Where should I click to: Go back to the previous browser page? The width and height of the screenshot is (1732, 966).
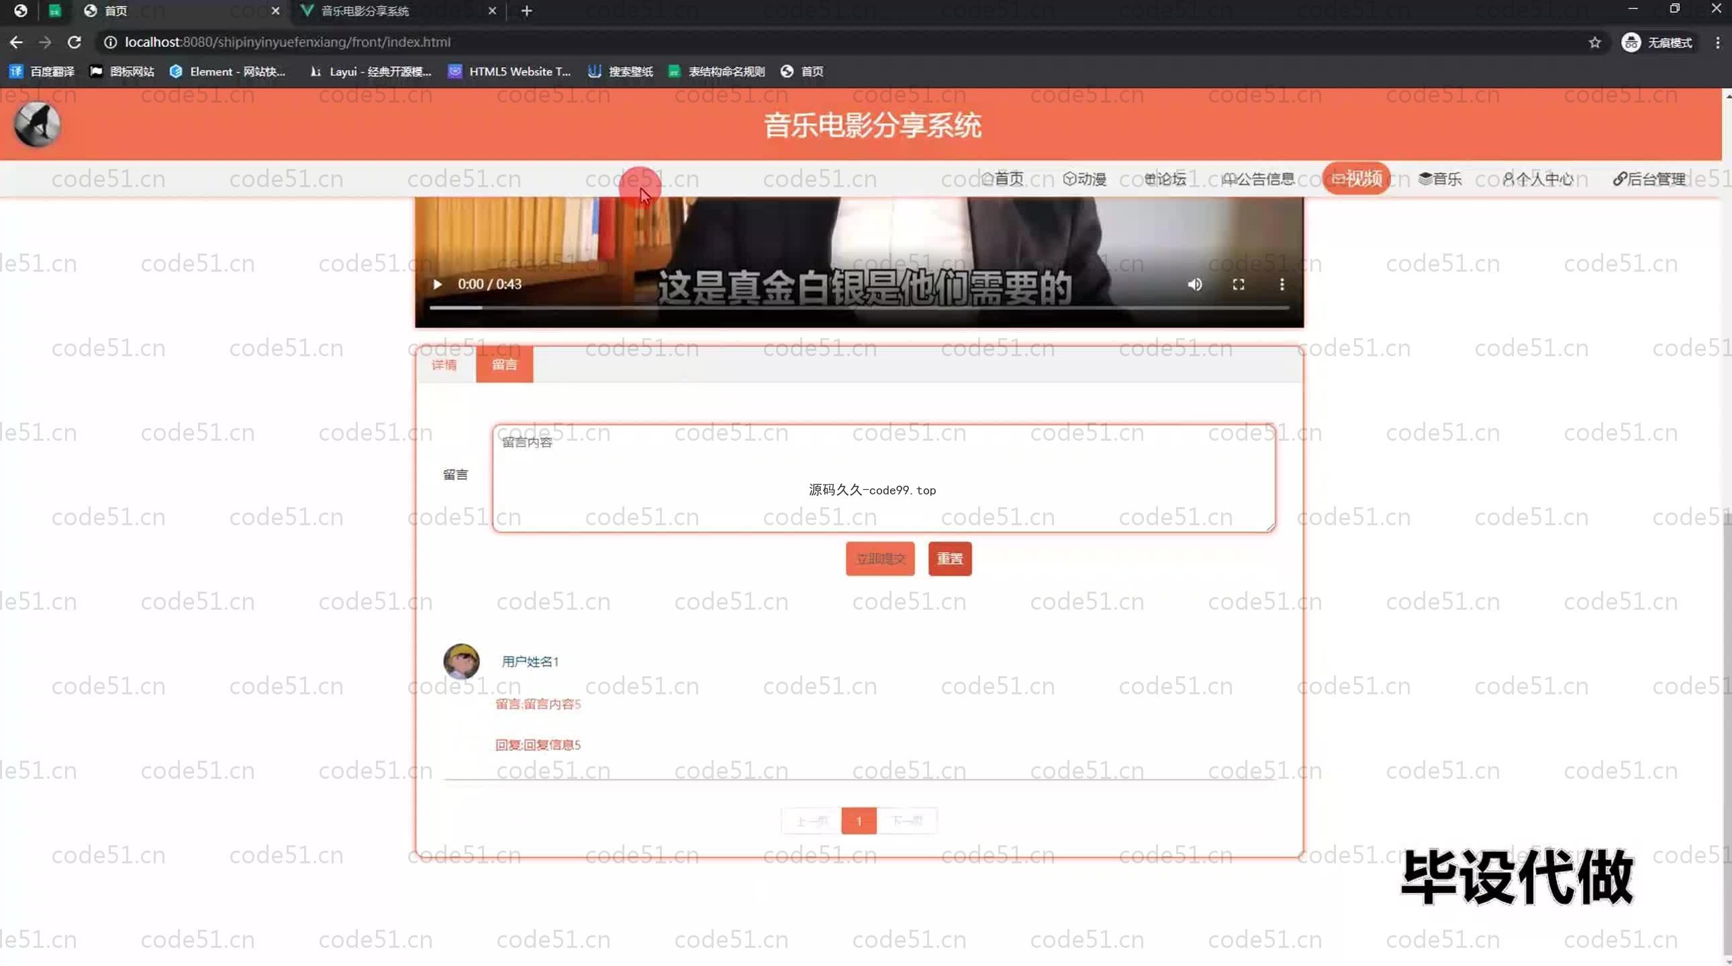16,42
